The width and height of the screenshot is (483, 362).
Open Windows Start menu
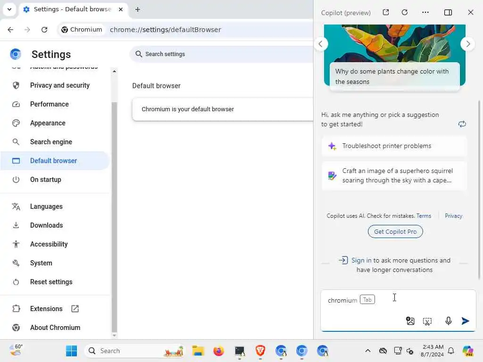[x=72, y=351]
